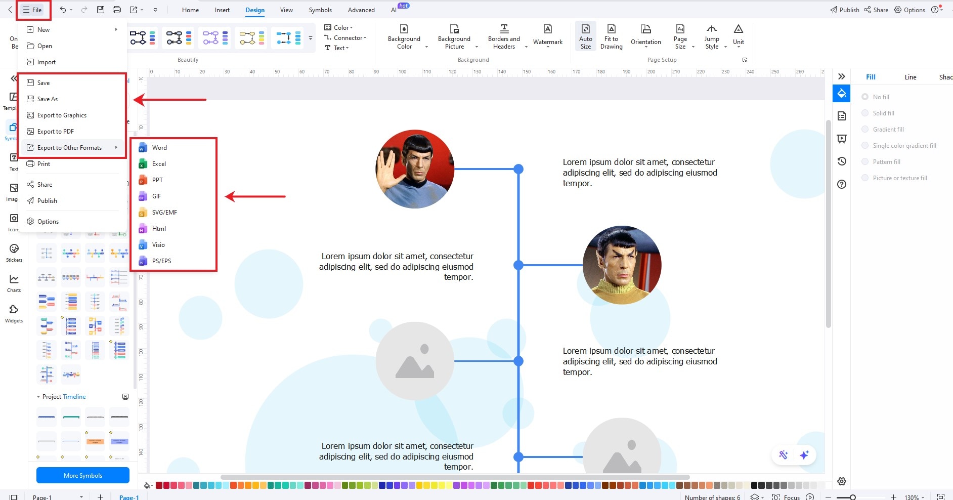Open the History icon in right sidebar
953x500 pixels.
click(x=842, y=161)
